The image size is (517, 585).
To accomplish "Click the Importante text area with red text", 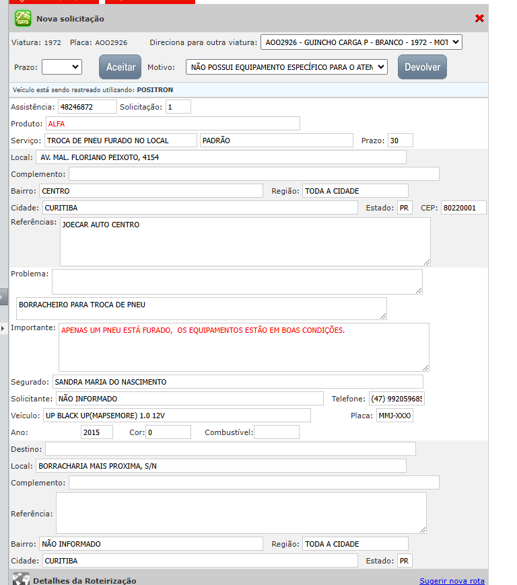I will pos(244,347).
